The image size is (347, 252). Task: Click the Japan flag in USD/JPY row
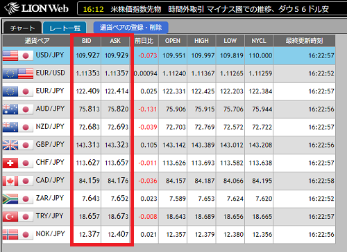click(x=26, y=55)
